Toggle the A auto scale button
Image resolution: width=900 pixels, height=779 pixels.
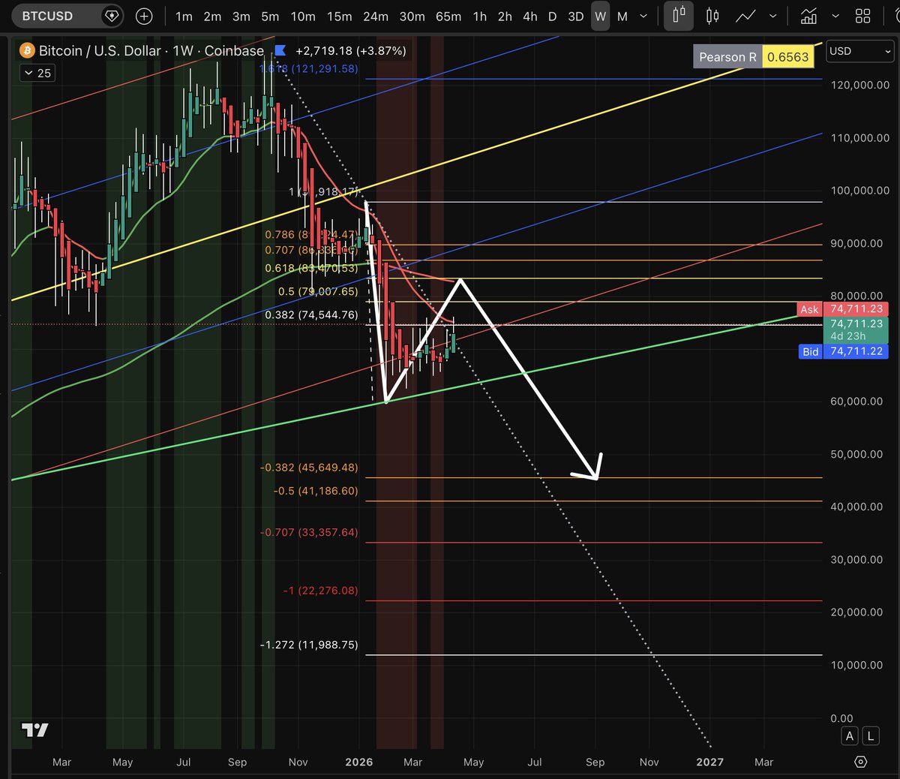pyautogui.click(x=850, y=736)
